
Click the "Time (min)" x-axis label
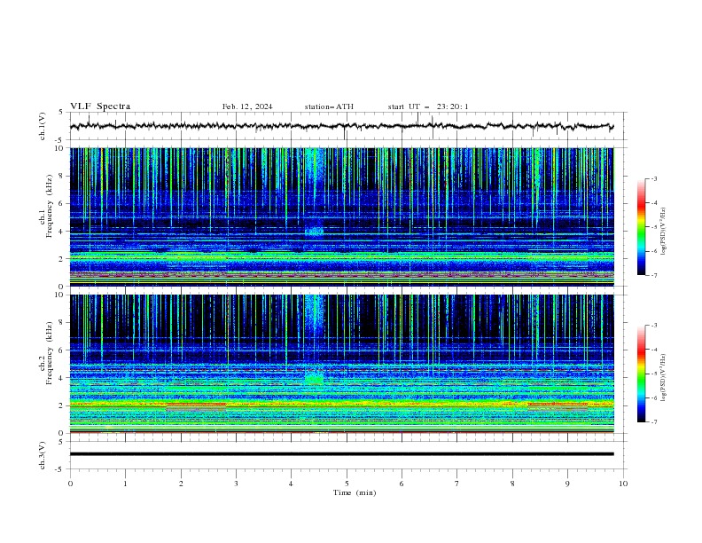(355, 492)
